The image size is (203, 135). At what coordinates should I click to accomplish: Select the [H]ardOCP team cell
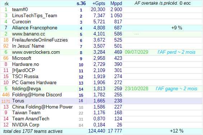[24, 70]
